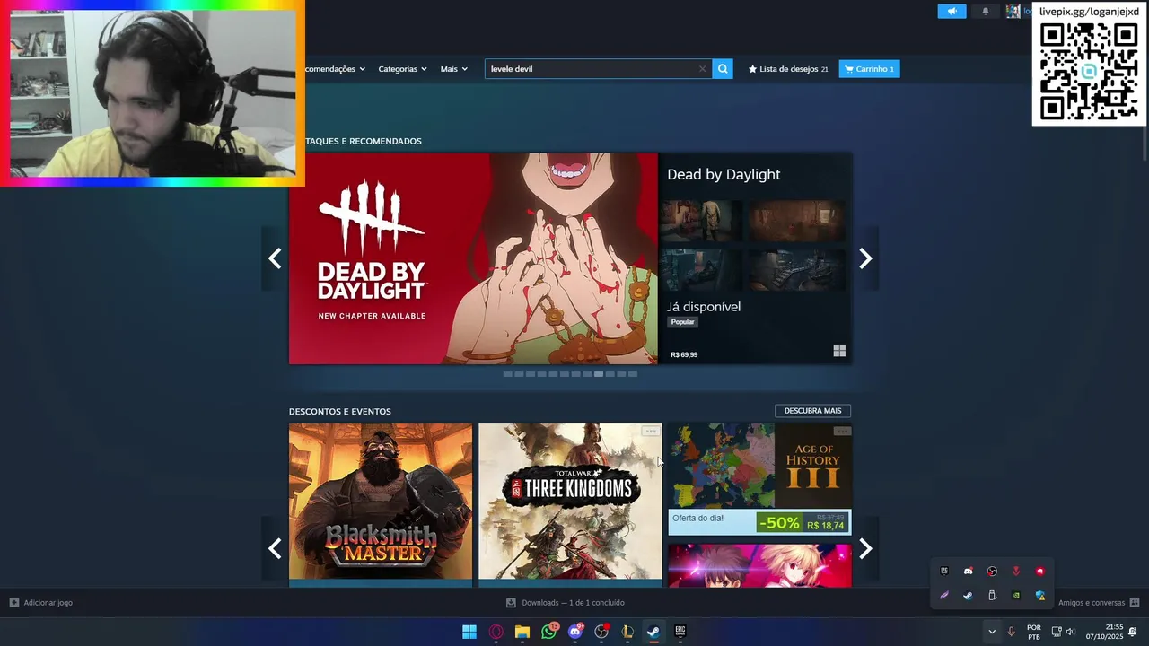Click the 'Oferta do dia!' label
The height and width of the screenshot is (646, 1149).
click(x=697, y=519)
